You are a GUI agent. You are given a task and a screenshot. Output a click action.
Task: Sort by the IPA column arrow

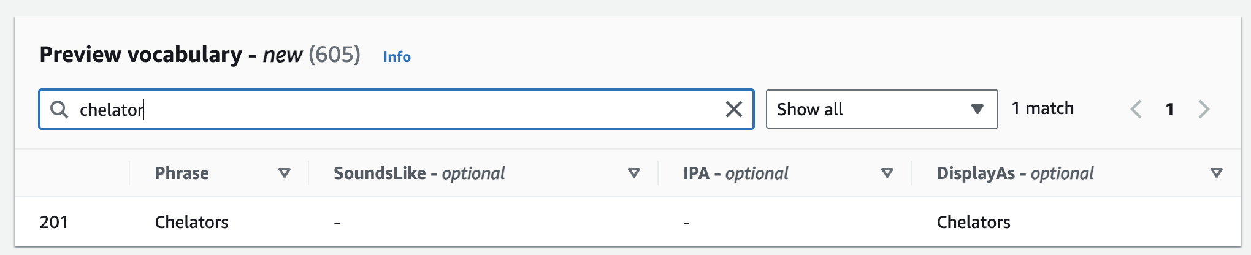(887, 173)
